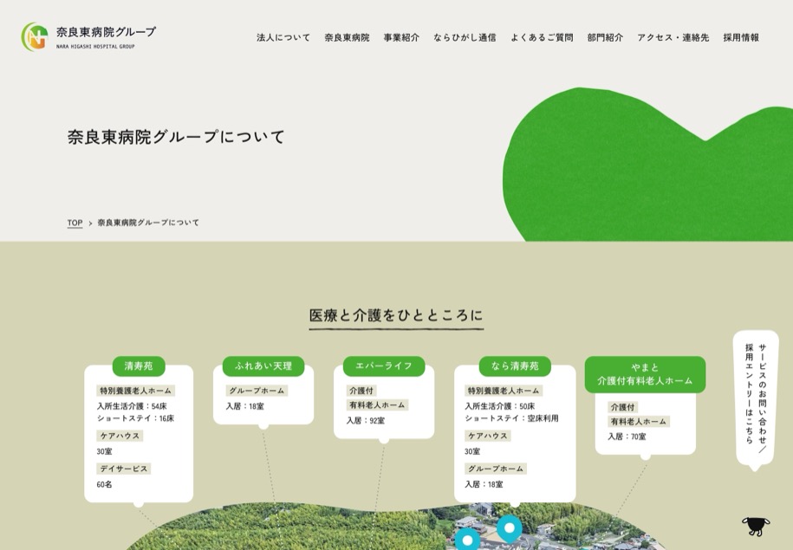Click 60名 text in 清寿苑 card

click(x=104, y=484)
